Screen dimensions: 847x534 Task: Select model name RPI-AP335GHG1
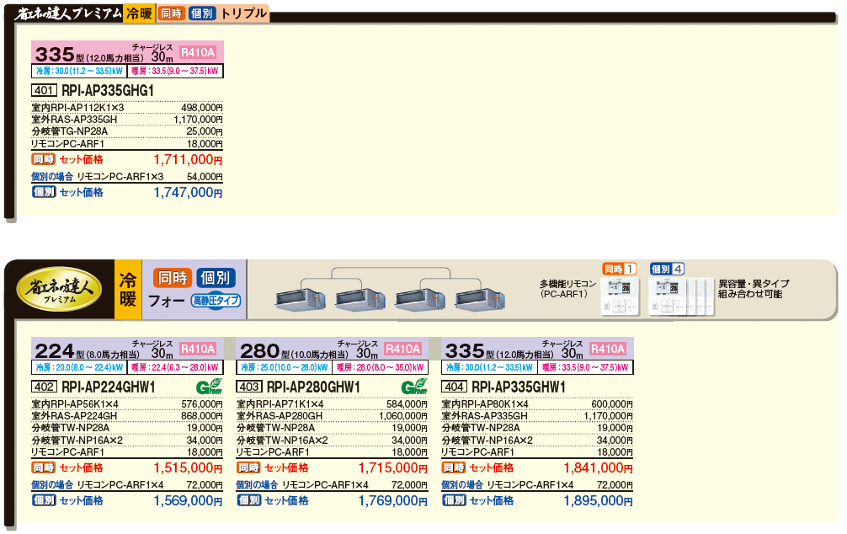click(108, 91)
